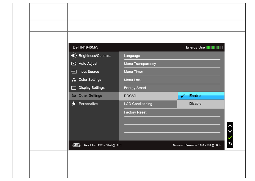Select the Factory Reset option
The height and width of the screenshot is (181, 255).
(172, 112)
